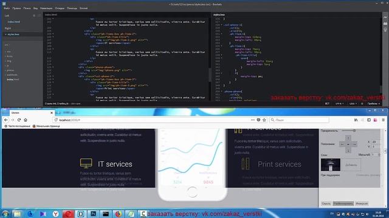Toggle the ВСТ insert mode indicator
Screen dimensions: 389x218
(x=327, y=104)
